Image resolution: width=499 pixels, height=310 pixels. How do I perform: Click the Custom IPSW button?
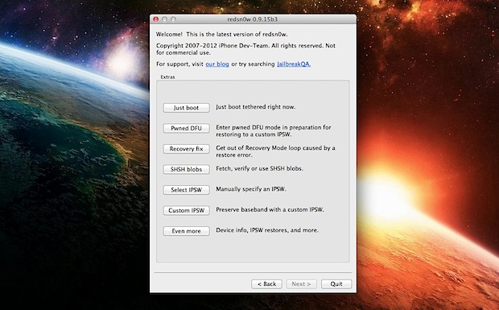[186, 210]
